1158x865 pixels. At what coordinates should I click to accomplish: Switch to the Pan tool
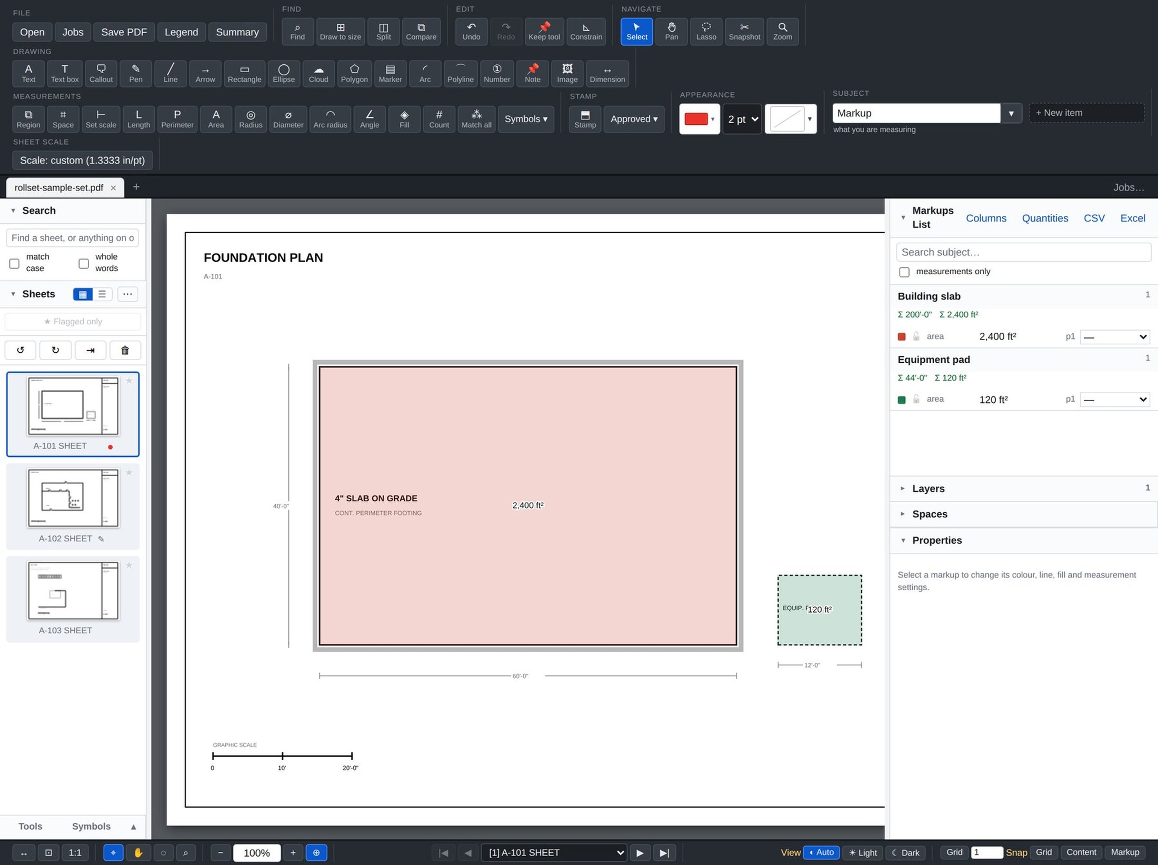coord(671,32)
